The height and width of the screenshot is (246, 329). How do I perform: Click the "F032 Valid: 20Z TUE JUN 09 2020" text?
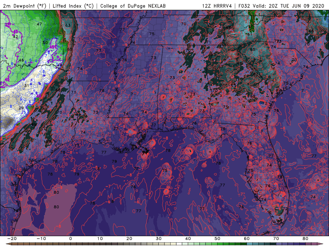[281, 6]
